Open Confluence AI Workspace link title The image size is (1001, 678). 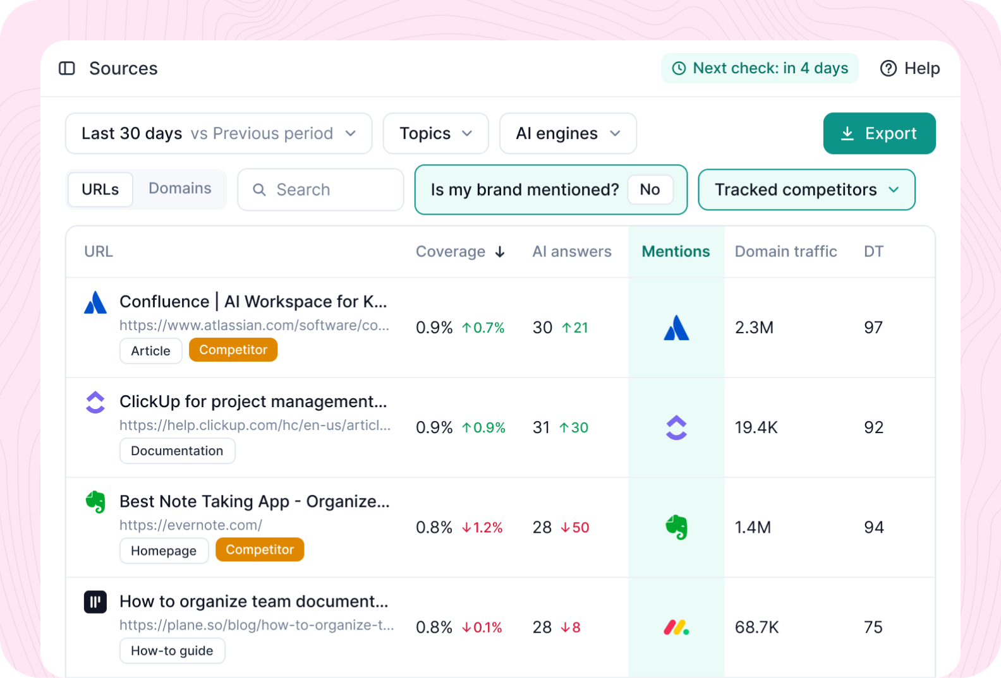pos(253,302)
